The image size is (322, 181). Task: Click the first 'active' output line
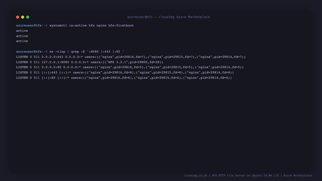coord(22,31)
